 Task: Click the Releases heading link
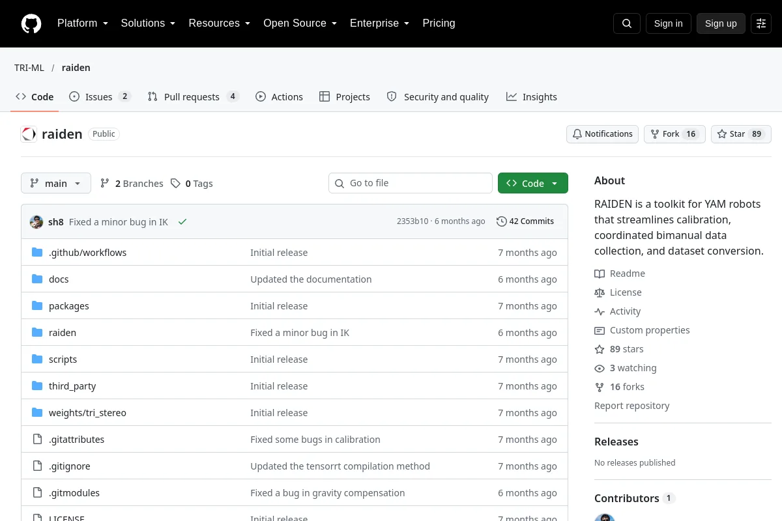pyautogui.click(x=616, y=442)
